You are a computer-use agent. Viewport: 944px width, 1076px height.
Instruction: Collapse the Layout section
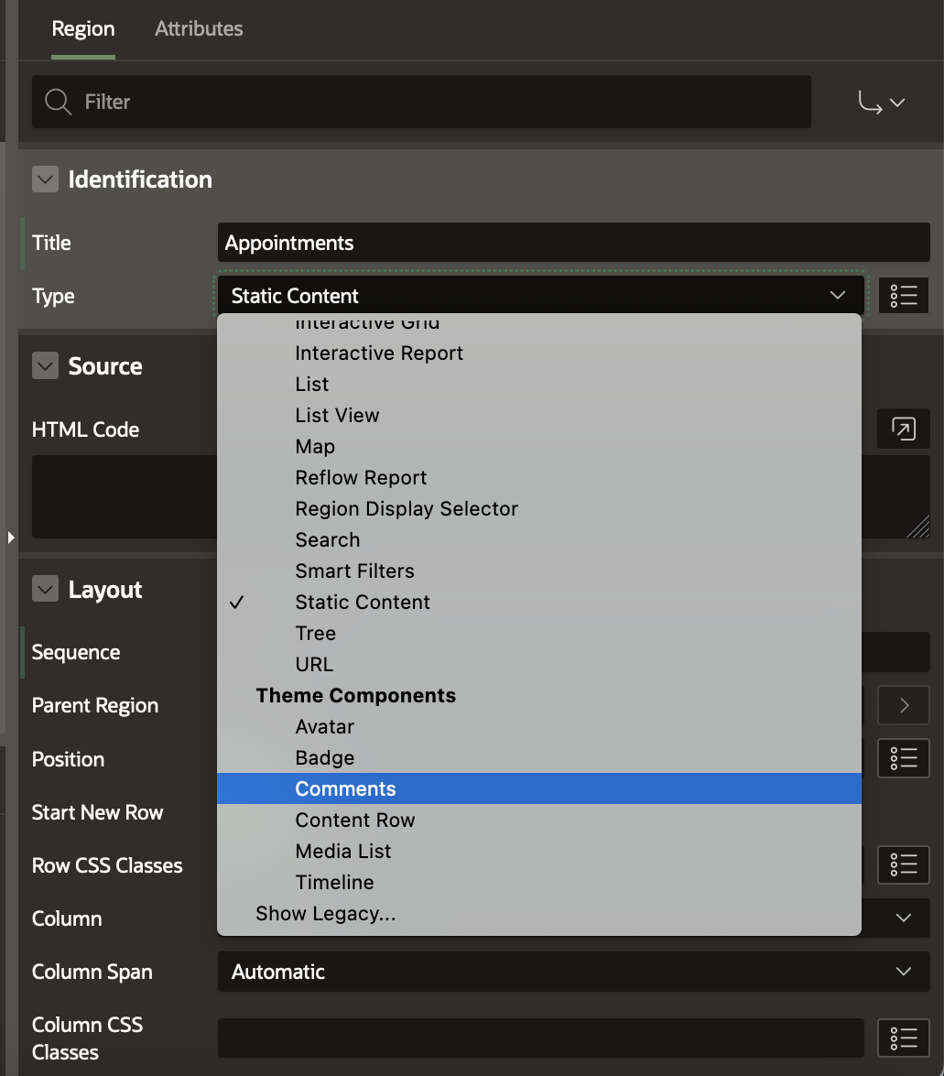click(45, 590)
